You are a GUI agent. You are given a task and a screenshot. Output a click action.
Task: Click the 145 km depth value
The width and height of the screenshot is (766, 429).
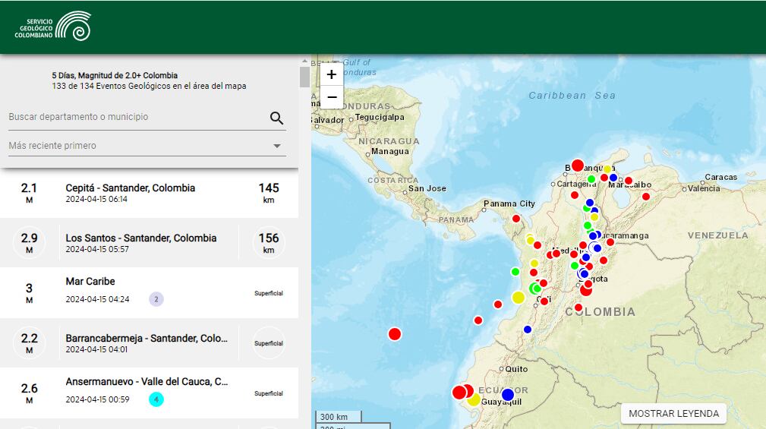pos(269,193)
